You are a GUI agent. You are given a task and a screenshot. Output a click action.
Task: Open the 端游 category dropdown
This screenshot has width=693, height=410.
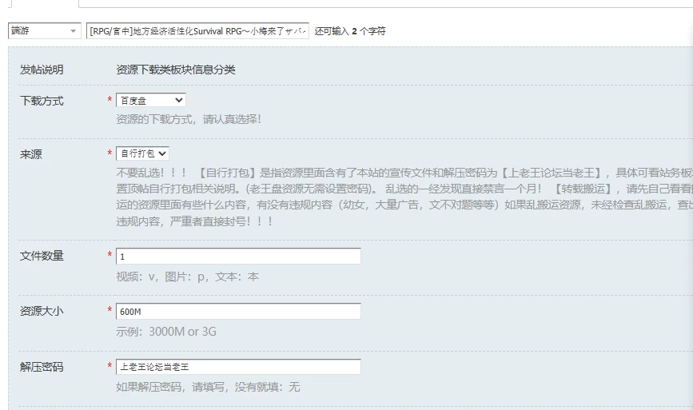tap(44, 31)
